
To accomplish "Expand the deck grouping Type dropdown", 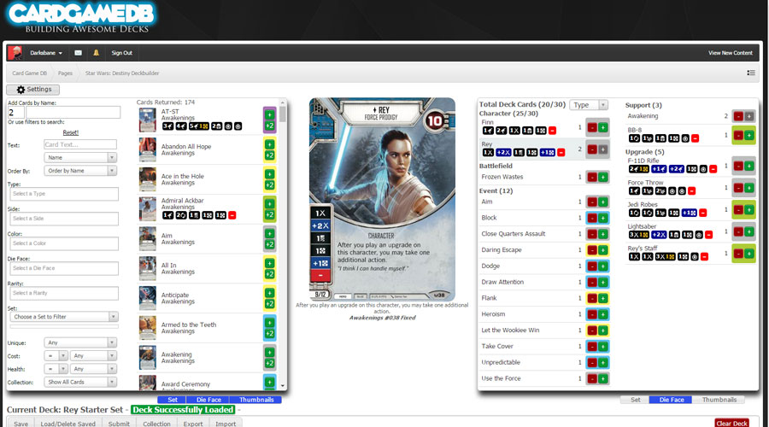I will 589,105.
